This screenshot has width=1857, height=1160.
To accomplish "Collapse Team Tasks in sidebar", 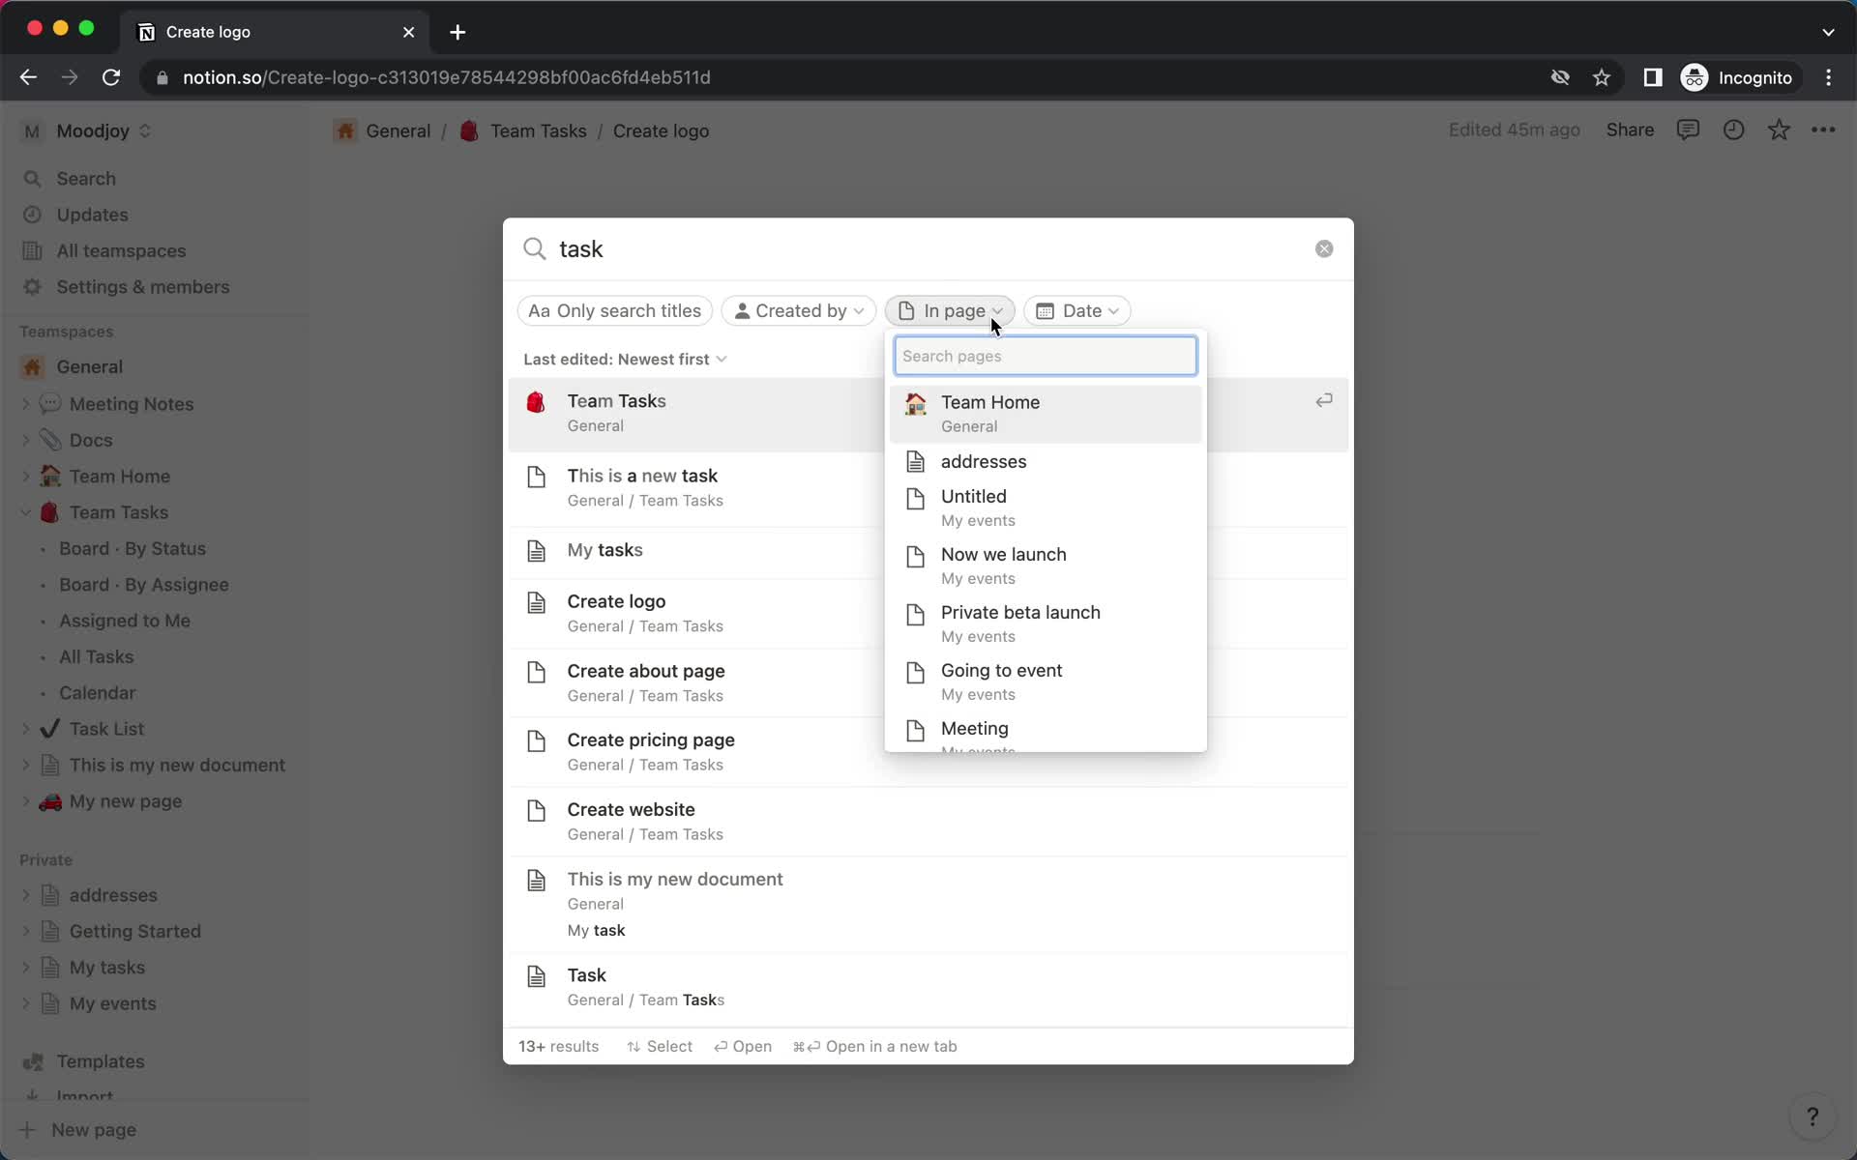I will coord(25,512).
